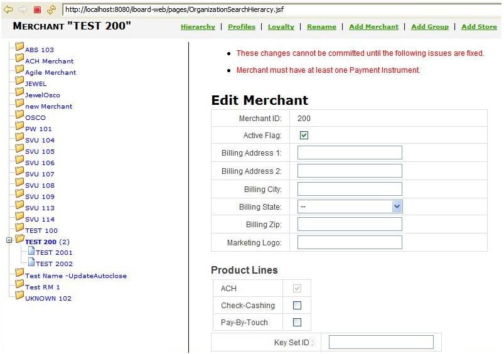Click the folder icon beside SVU 106

tap(19, 160)
